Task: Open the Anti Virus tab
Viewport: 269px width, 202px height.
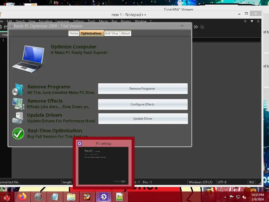Action: pyautogui.click(x=111, y=33)
